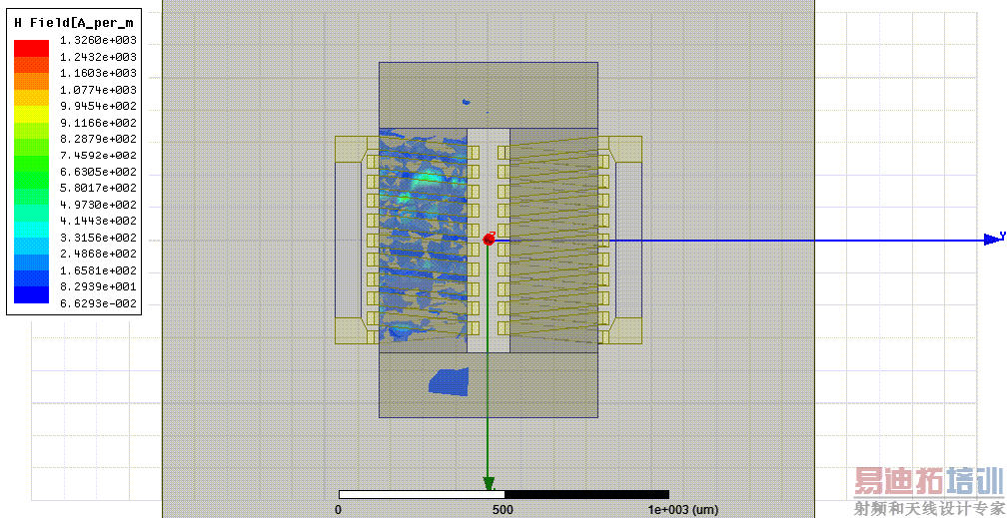Viewport: 1008px width, 518px height.
Task: Click the scale bar label 0
Action: (338, 510)
